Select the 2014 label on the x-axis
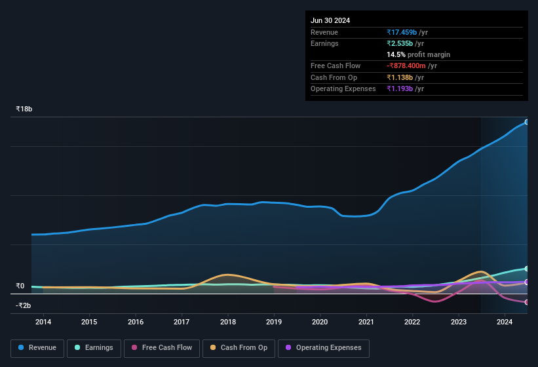The width and height of the screenshot is (538, 367). coord(43,322)
